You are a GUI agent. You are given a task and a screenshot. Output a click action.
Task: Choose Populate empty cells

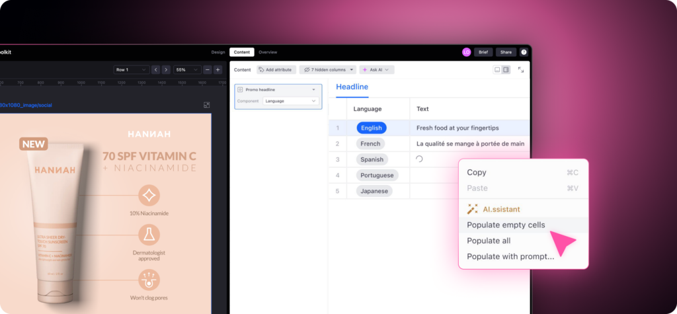(523, 225)
